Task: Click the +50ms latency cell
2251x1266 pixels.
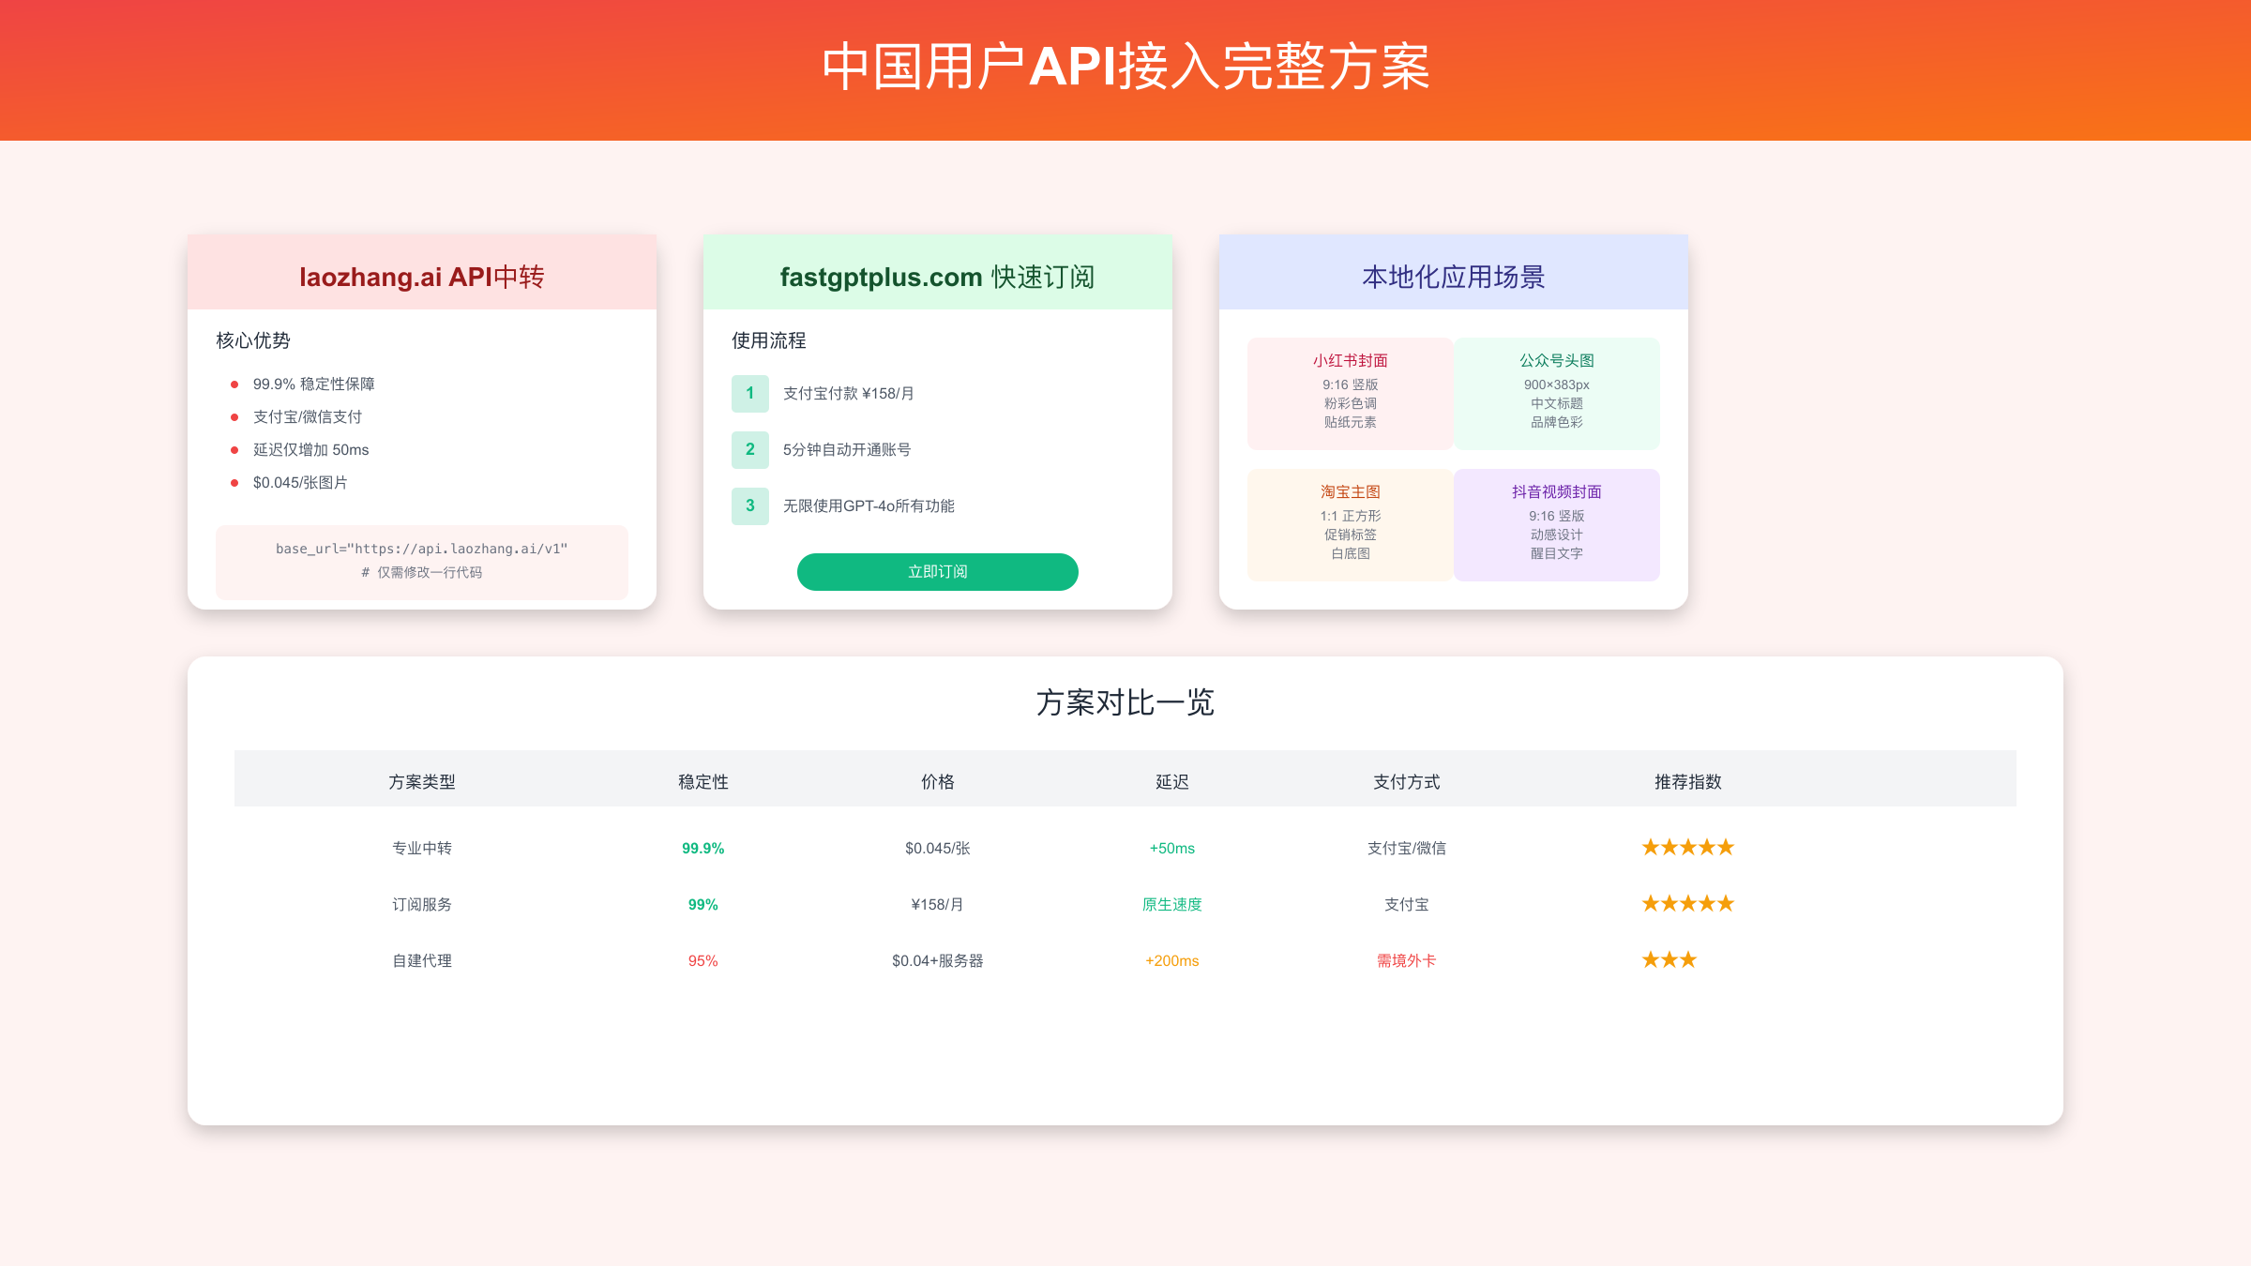Action: click(x=1172, y=849)
